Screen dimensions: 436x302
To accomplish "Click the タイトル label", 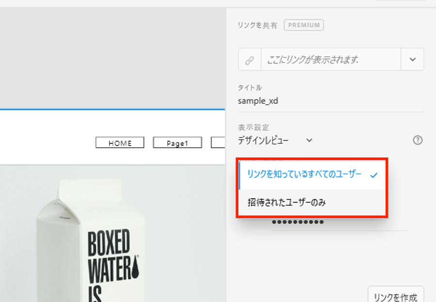I will 249,88.
